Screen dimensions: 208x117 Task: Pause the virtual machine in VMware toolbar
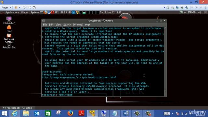16,7
